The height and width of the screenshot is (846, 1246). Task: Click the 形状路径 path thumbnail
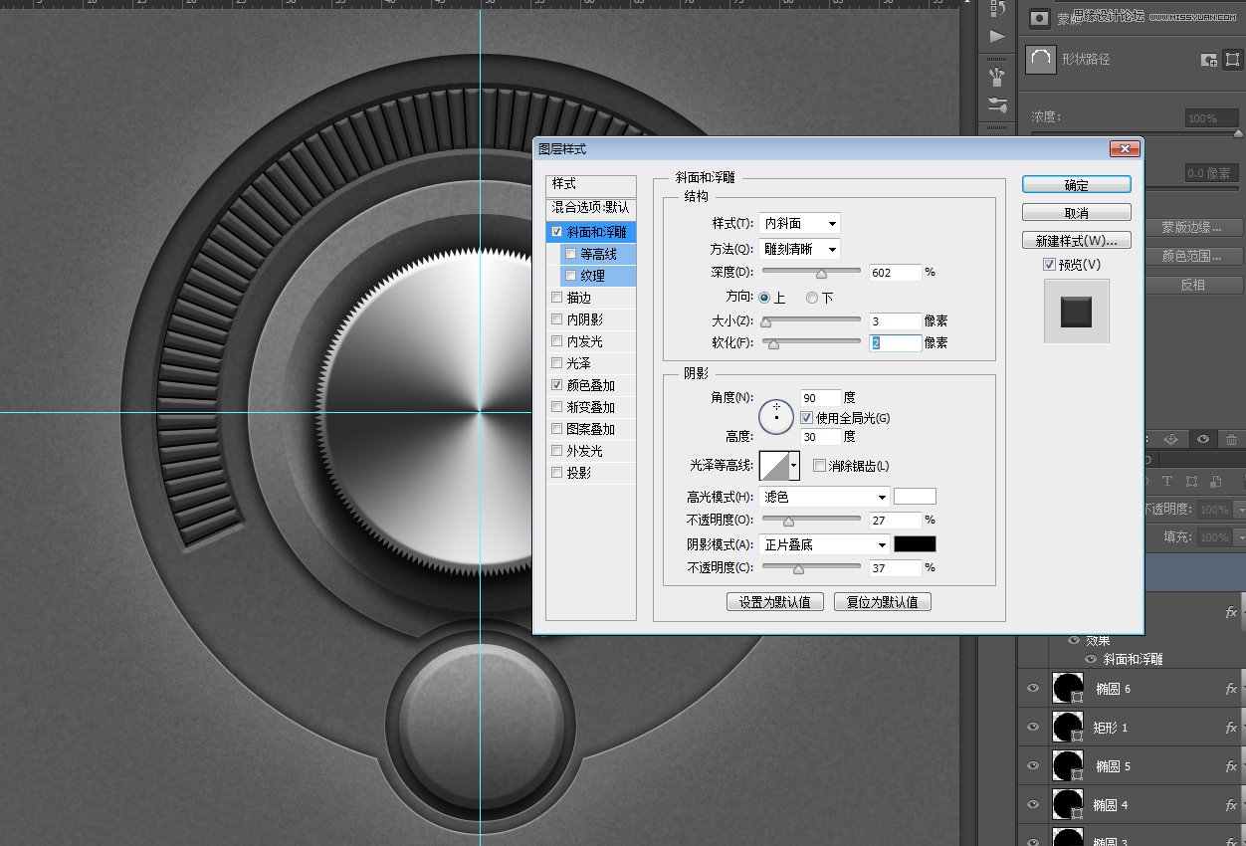(x=1040, y=59)
